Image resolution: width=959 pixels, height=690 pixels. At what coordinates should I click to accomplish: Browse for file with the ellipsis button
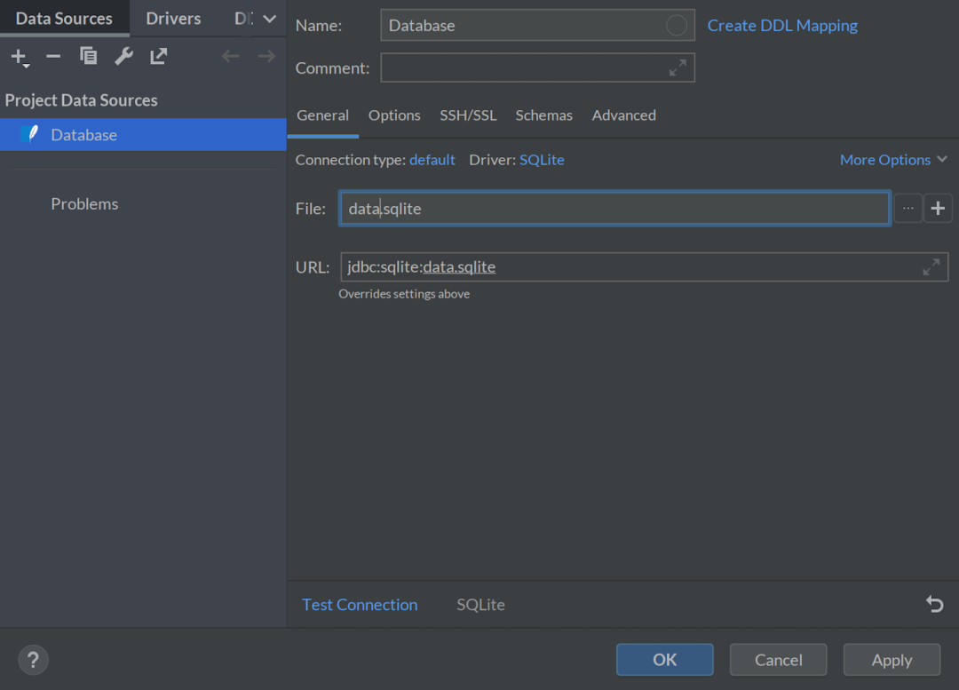coord(908,209)
